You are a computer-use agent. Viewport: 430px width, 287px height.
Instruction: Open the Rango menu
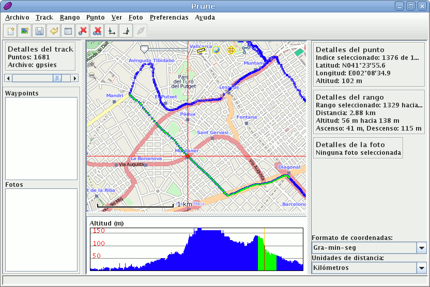70,17
